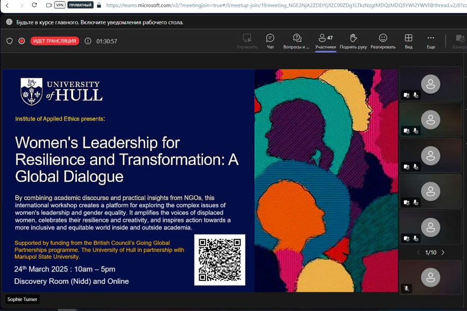Open Реагировать reactions menu
Screen dimensions: 467x311
click(383, 41)
